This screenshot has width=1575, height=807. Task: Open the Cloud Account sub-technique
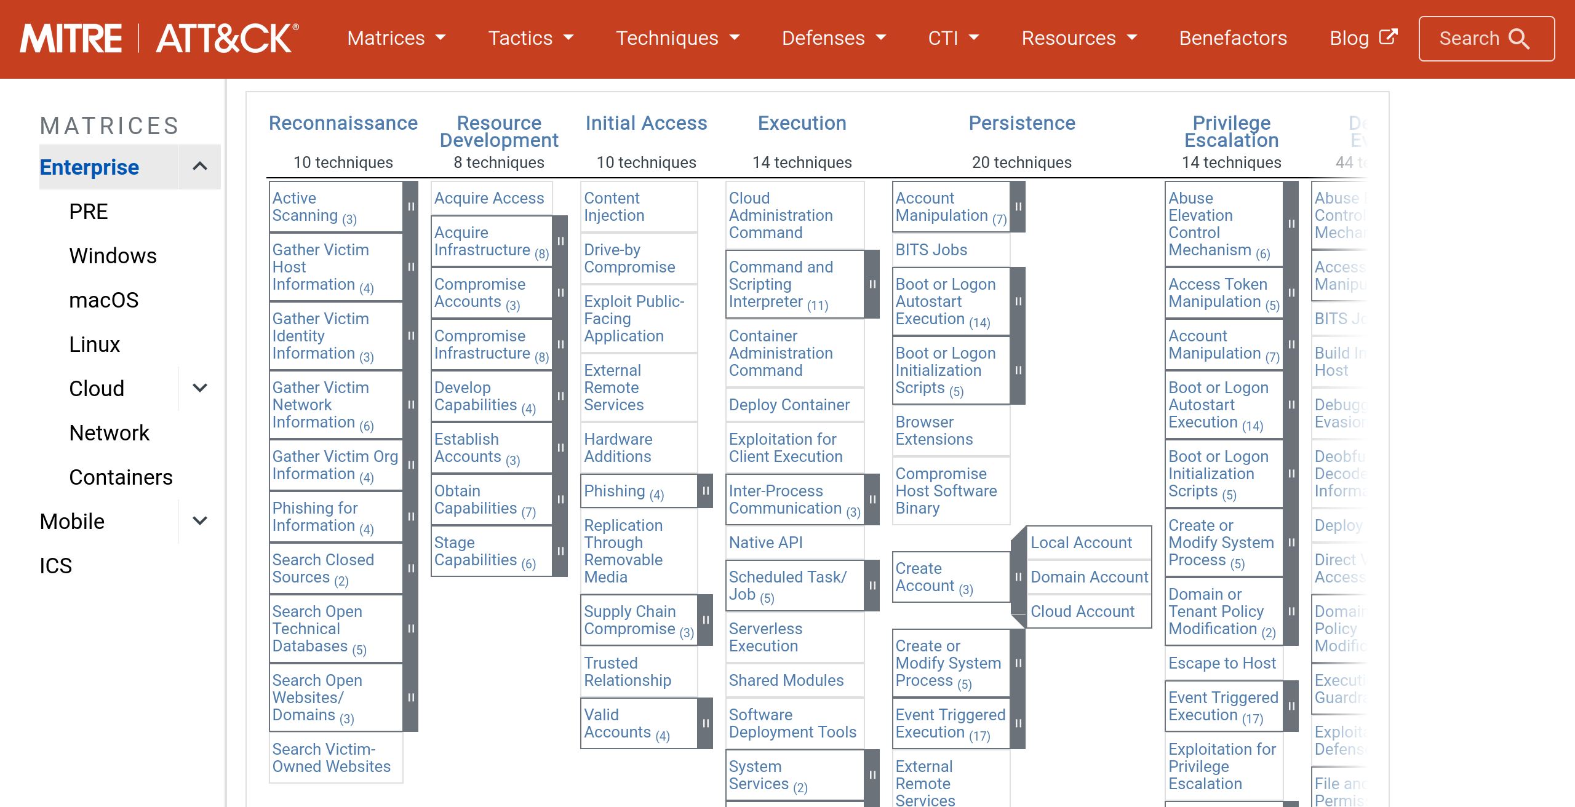pyautogui.click(x=1083, y=611)
